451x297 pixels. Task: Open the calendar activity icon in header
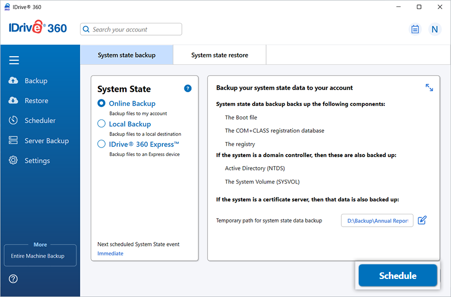pyautogui.click(x=415, y=29)
